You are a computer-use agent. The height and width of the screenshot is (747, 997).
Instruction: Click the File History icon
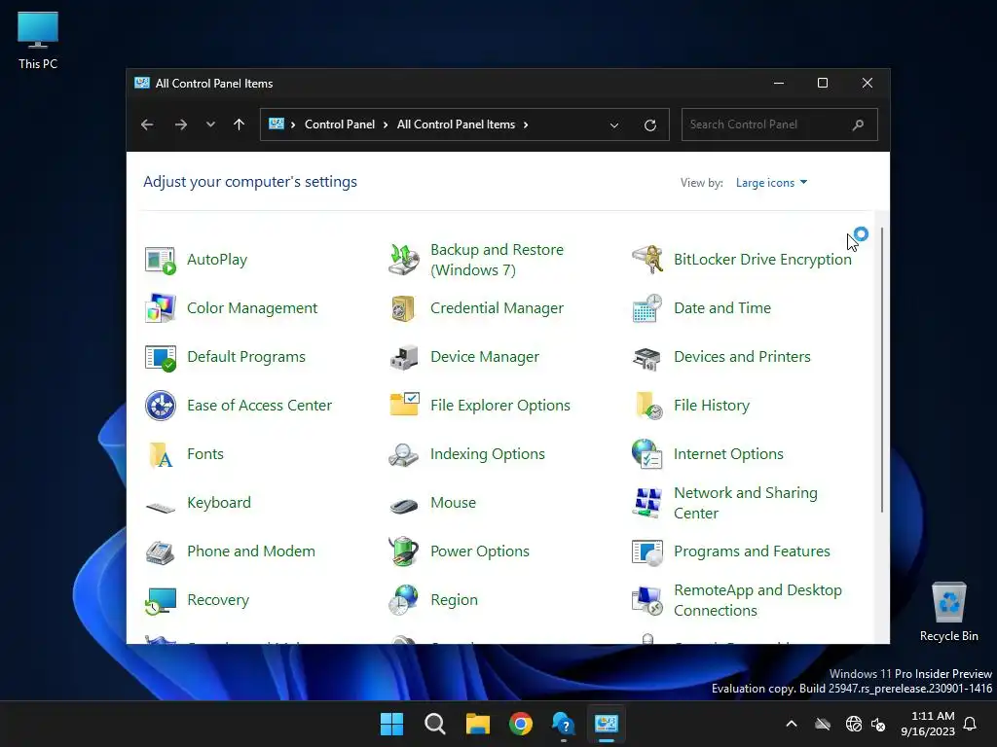(x=647, y=406)
